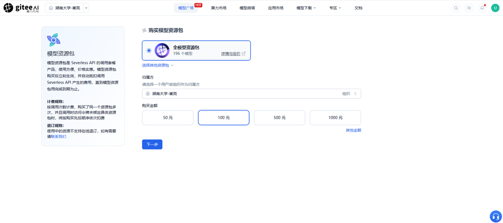Image resolution: width=503 pixels, height=223 pixels.
Task: Go to 模型广场 tab
Action: [x=186, y=8]
